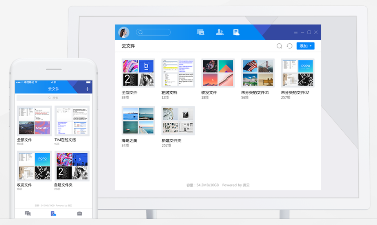Click the 未分类的文件02 label

click(295, 92)
